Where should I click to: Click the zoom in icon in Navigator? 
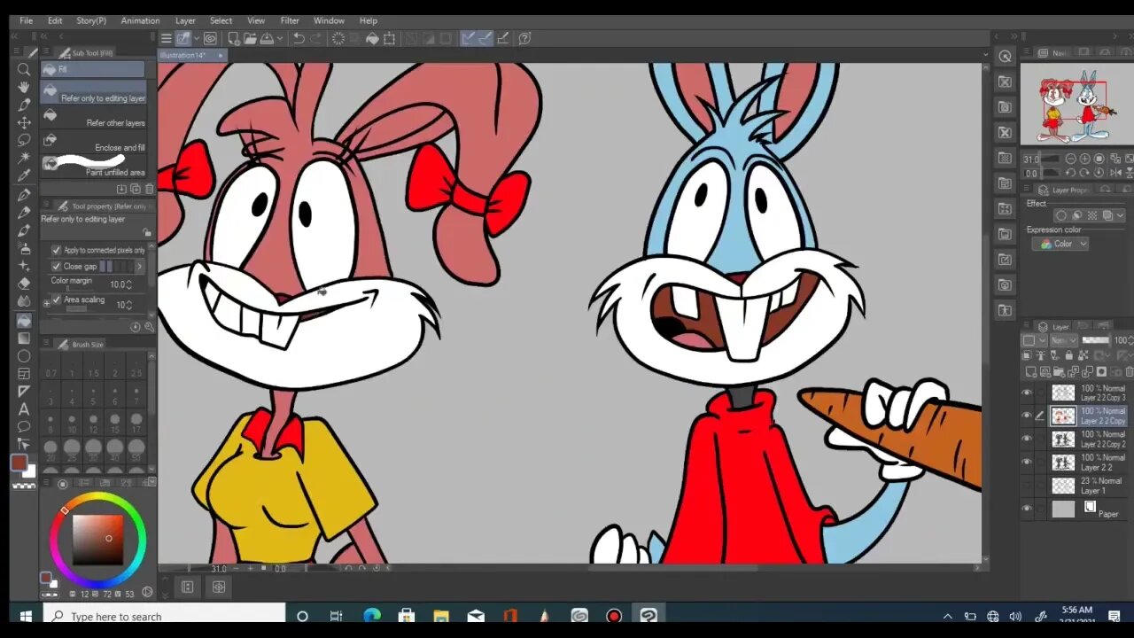point(1084,159)
